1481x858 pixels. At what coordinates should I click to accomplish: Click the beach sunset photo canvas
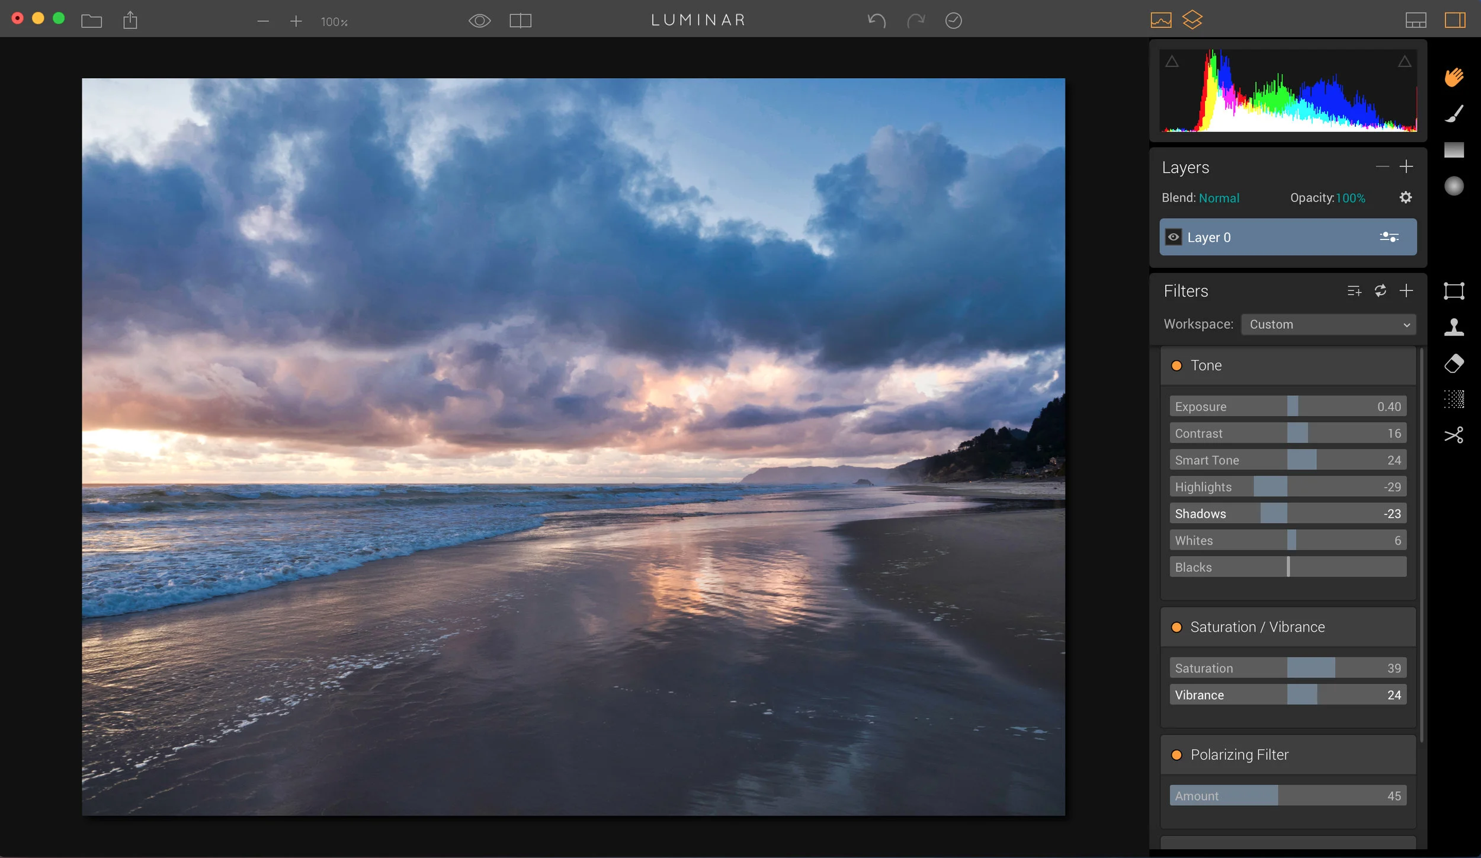tap(573, 447)
